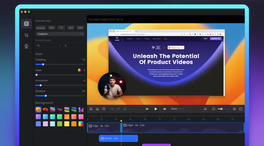Choose the blue gradient background swatch

(x=46, y=117)
